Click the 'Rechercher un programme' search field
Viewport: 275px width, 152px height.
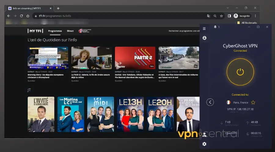[x=184, y=31]
